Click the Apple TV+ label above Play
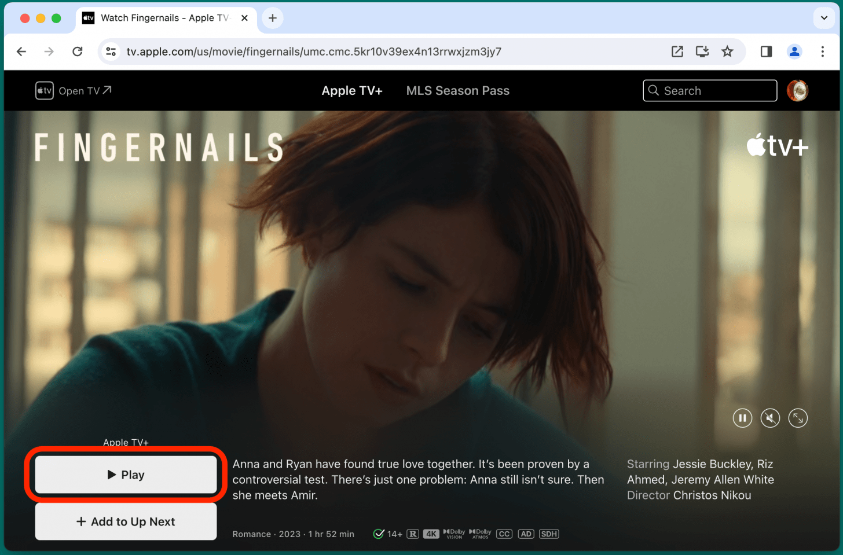 (x=126, y=443)
